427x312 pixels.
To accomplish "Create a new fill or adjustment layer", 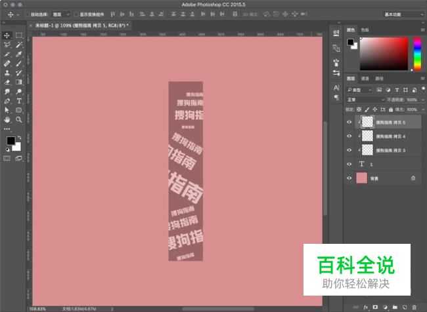I will point(385,307).
